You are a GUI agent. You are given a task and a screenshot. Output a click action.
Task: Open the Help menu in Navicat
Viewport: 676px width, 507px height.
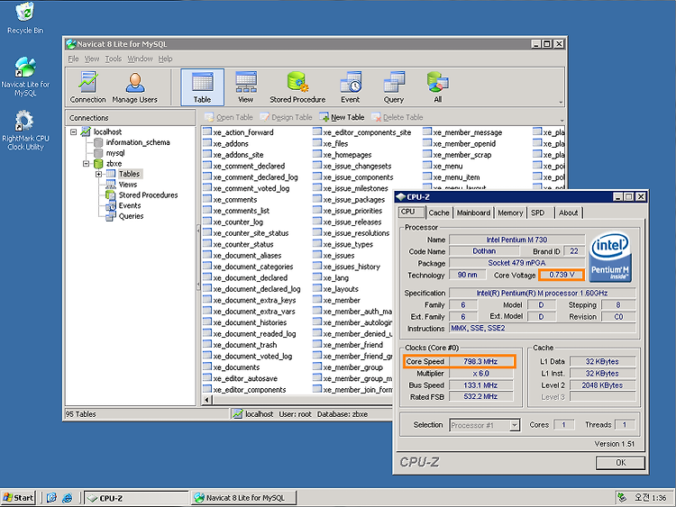tap(165, 59)
